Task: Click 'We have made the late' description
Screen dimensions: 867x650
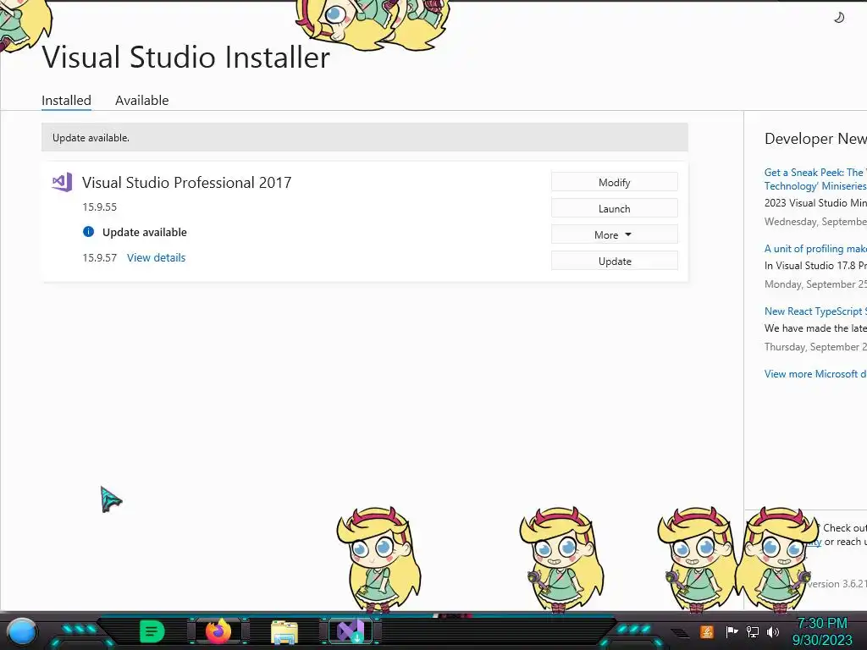Action: pos(815,328)
